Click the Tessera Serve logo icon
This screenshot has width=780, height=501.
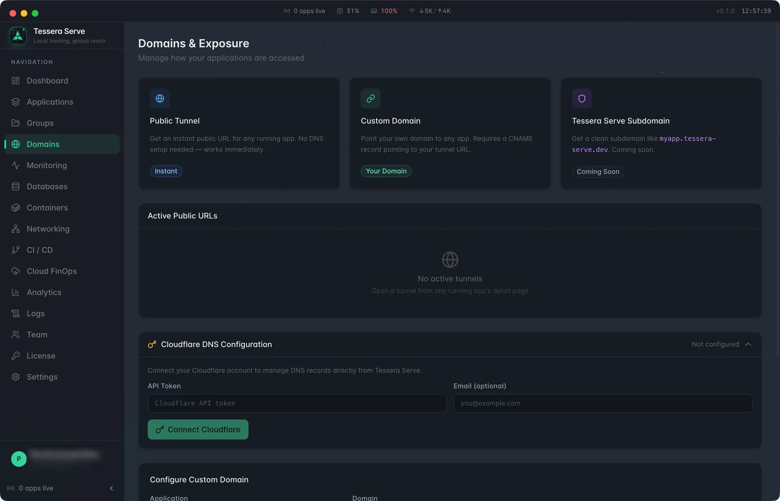[18, 35]
